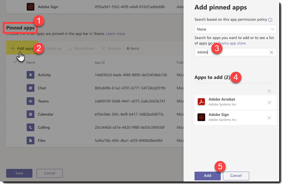Click Cancel in Add pinned apps panel
The image size is (282, 184).
pos(236,176)
